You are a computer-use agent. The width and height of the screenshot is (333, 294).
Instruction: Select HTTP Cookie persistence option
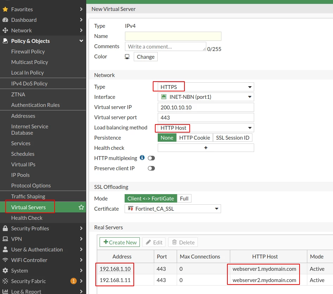(x=195, y=138)
